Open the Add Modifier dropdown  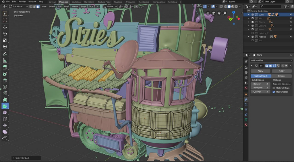coord(271,60)
